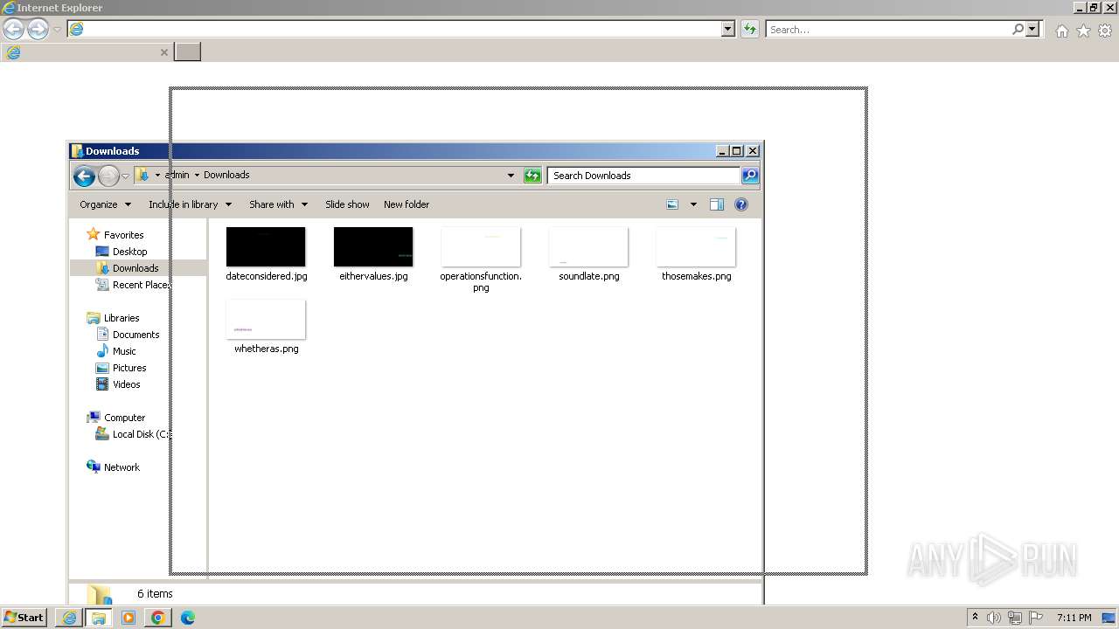Click Downloads breadcrumb in address bar
The height and width of the screenshot is (629, 1119).
(x=226, y=175)
